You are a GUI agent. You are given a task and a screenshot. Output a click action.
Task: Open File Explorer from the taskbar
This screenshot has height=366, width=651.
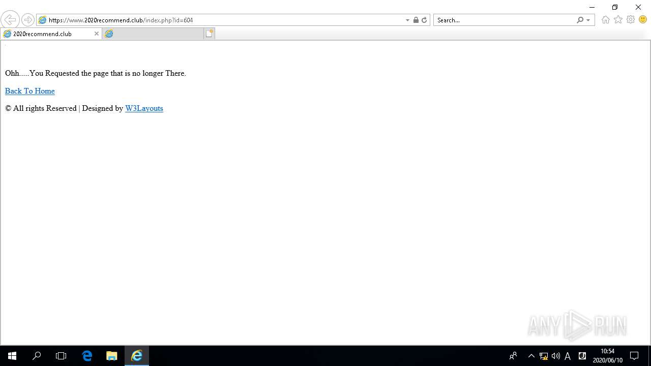pos(112,356)
